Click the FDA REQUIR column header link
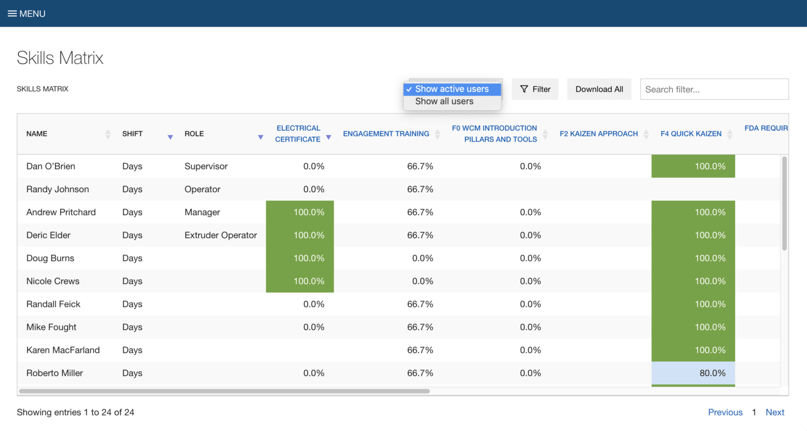 coord(766,128)
